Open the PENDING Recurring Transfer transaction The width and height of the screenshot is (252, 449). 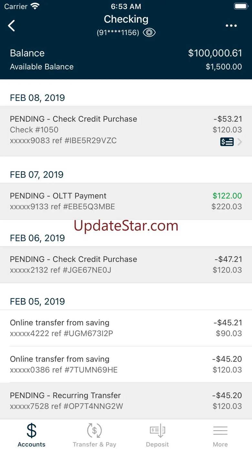pyautogui.click(x=126, y=401)
